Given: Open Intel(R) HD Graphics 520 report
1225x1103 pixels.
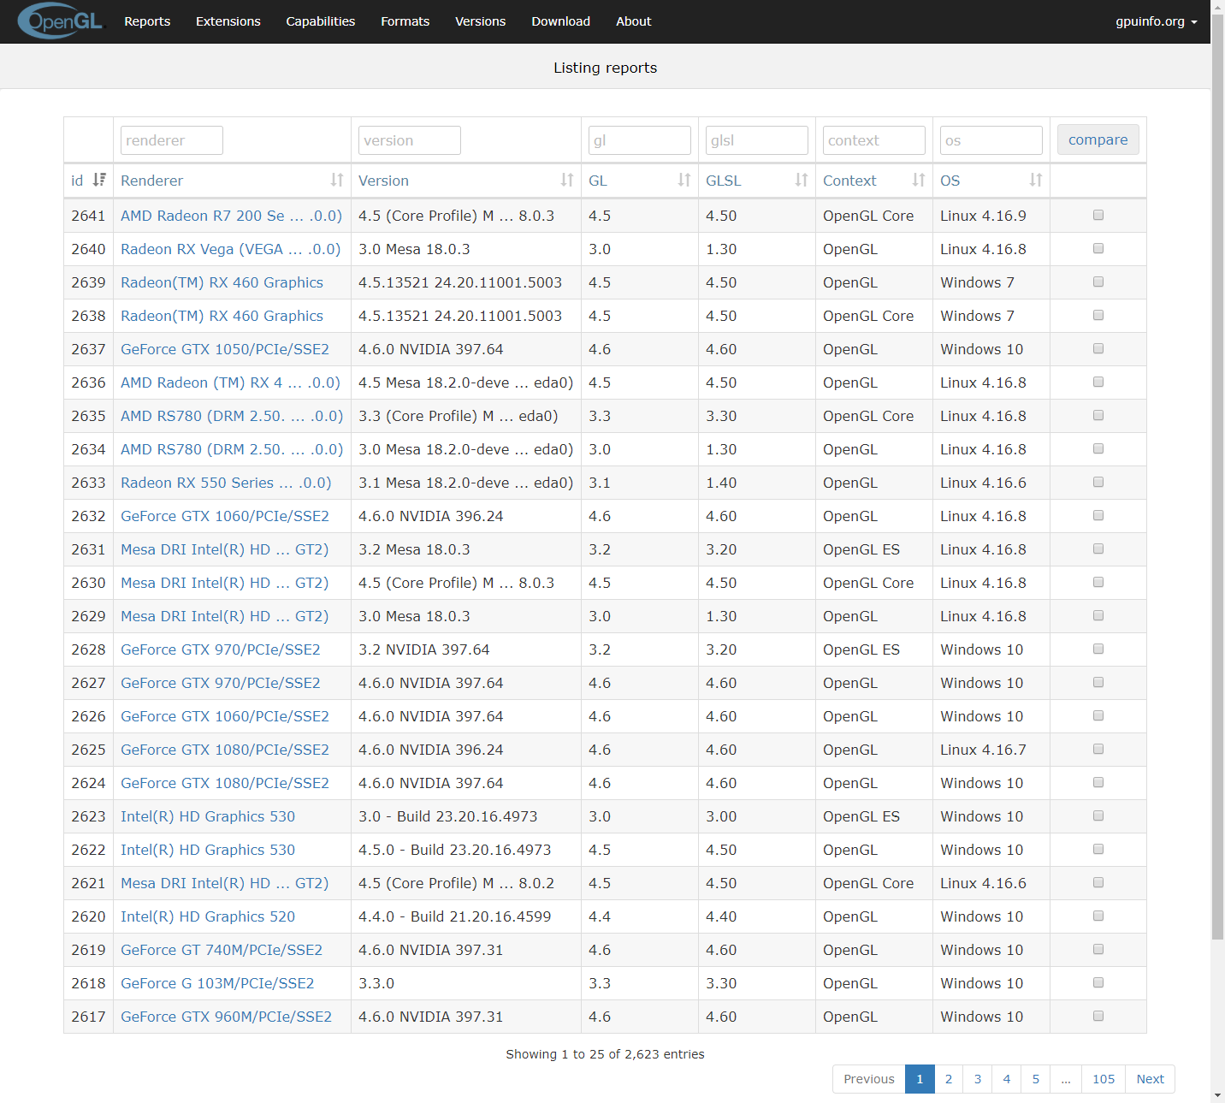Looking at the screenshot, I should 208,916.
